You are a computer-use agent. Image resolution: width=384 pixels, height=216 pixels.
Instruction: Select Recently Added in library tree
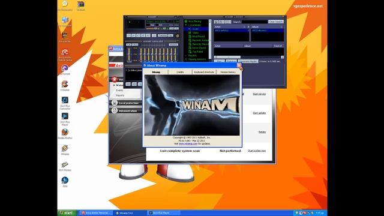(x=200, y=40)
